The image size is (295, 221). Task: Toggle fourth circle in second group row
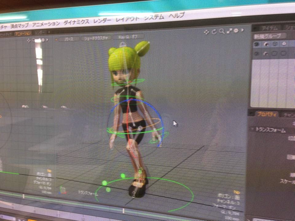click(284, 53)
